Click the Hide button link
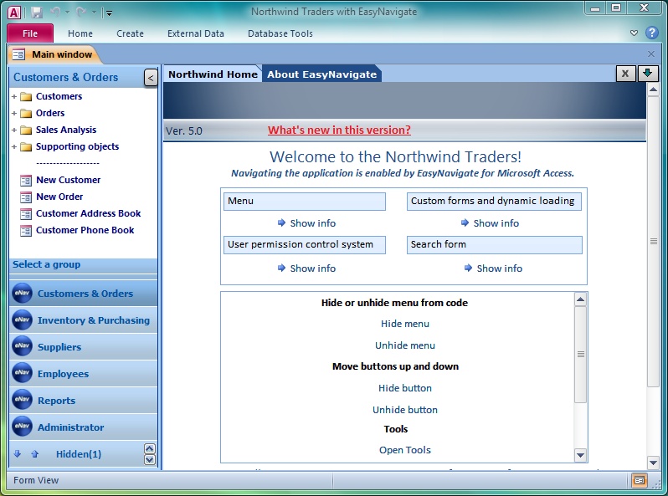Image resolution: width=668 pixels, height=496 pixels. tap(404, 388)
